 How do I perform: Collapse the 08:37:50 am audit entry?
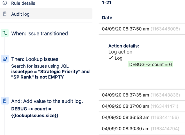[x=142, y=29]
